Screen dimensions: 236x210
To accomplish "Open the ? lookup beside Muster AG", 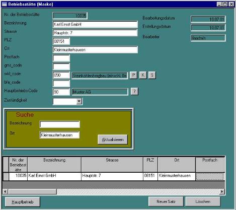I will point(134,92).
